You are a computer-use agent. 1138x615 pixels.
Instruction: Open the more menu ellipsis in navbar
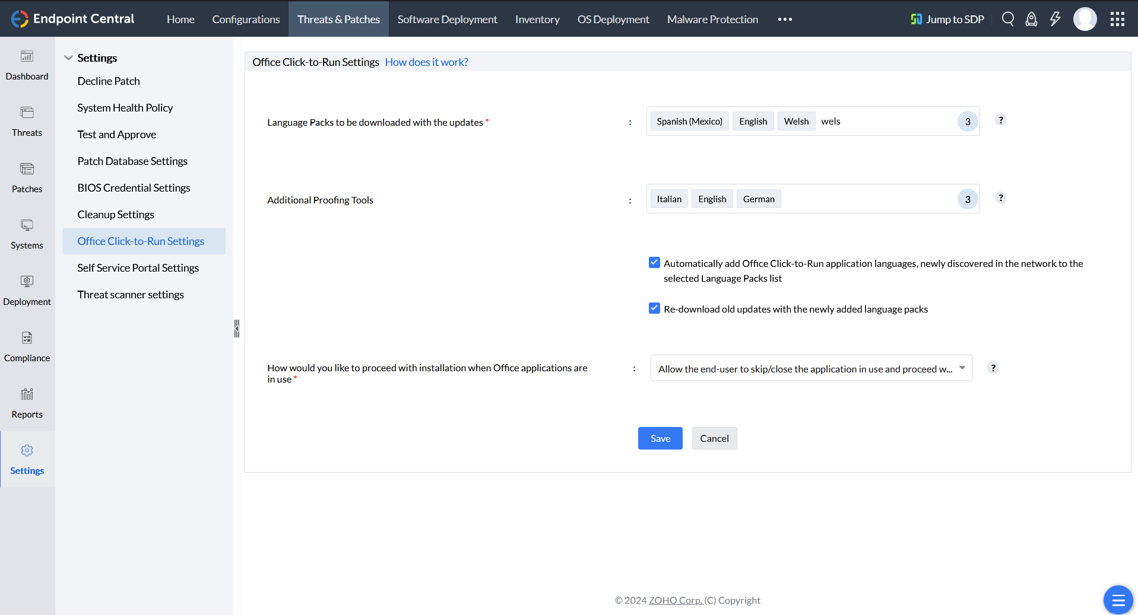tap(785, 19)
